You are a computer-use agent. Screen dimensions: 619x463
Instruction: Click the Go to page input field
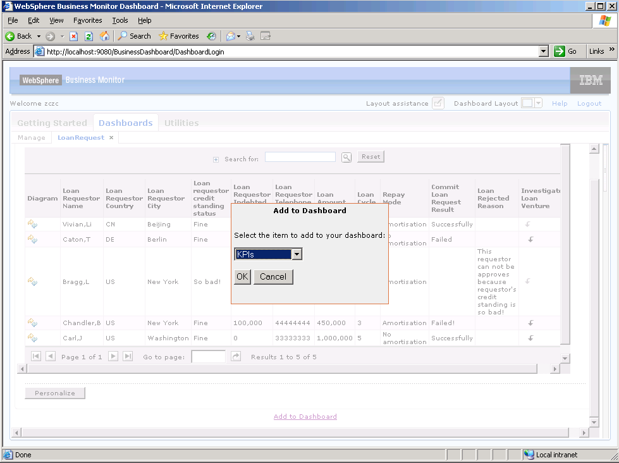tap(208, 357)
